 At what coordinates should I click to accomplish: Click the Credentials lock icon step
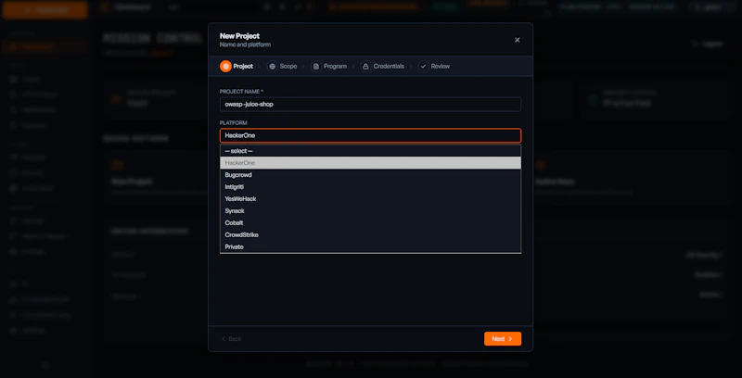(365, 66)
